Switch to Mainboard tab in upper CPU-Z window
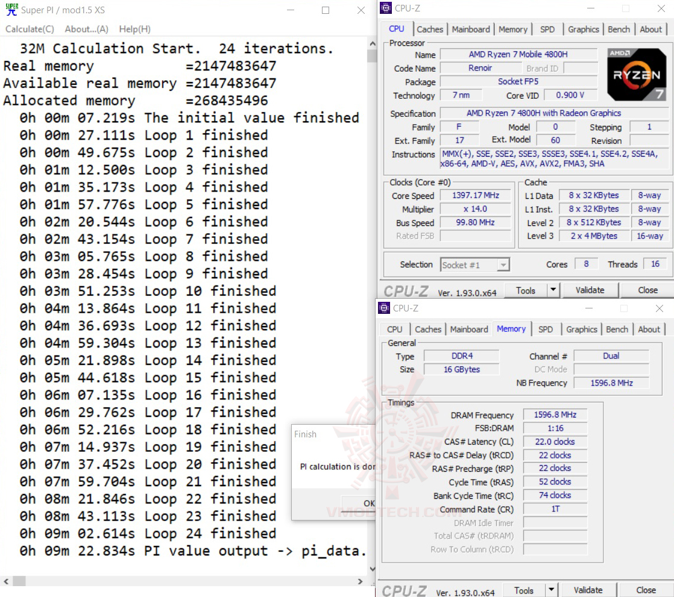The image size is (674, 597). [x=471, y=29]
